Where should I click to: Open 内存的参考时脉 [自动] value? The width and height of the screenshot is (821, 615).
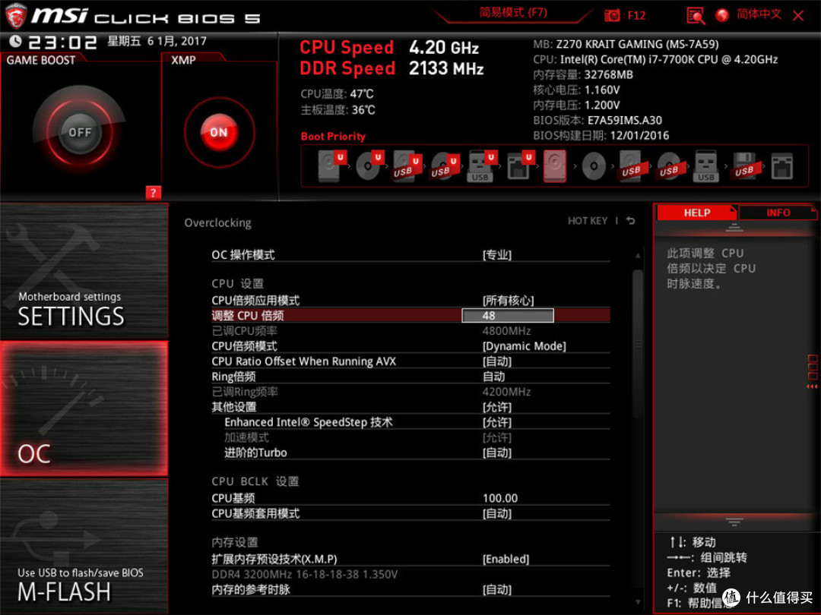(496, 589)
